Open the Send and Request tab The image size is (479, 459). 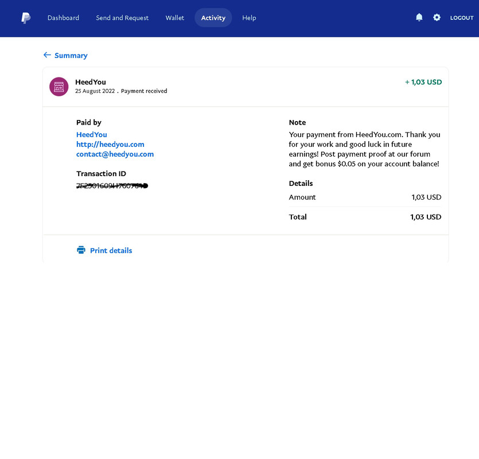(122, 18)
